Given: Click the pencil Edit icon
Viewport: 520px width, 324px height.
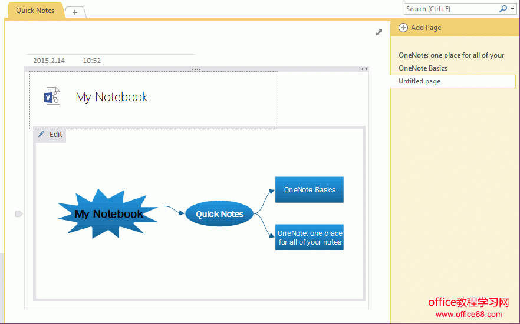Looking at the screenshot, I should [x=41, y=135].
